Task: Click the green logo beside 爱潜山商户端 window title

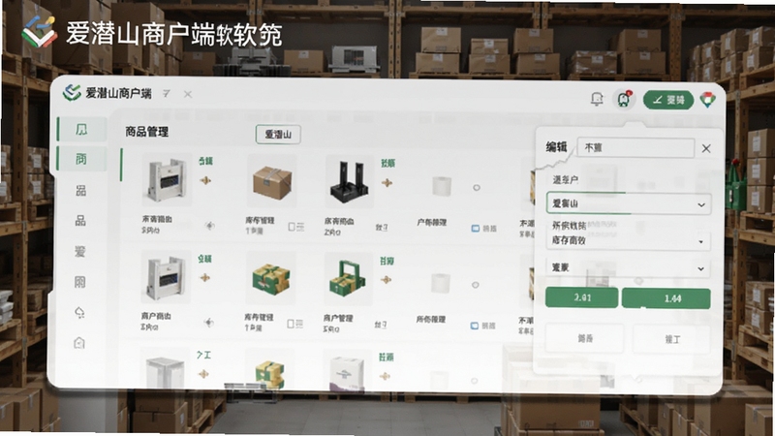Action: pos(72,92)
